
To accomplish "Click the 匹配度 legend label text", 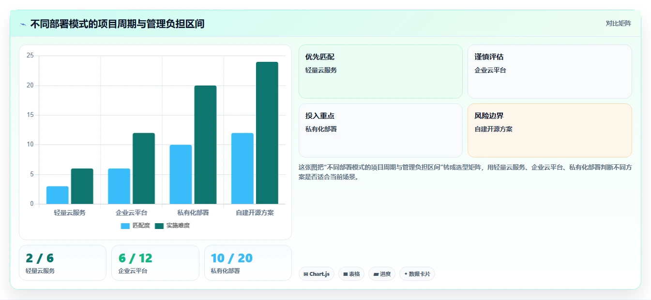I will coord(141,226).
